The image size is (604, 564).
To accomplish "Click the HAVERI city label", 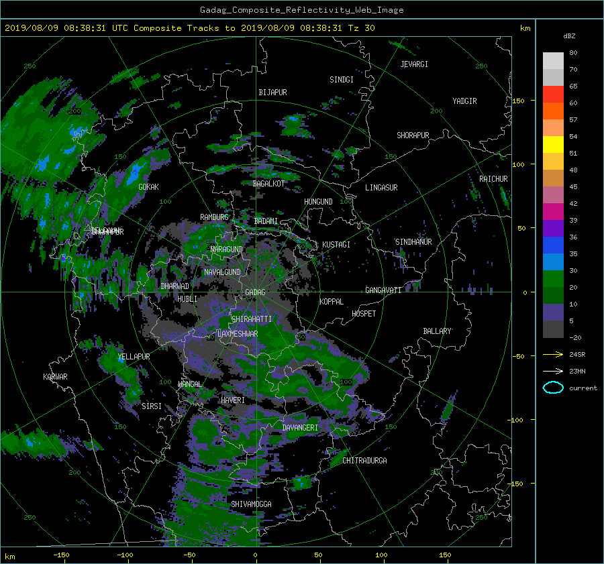I will [x=233, y=400].
